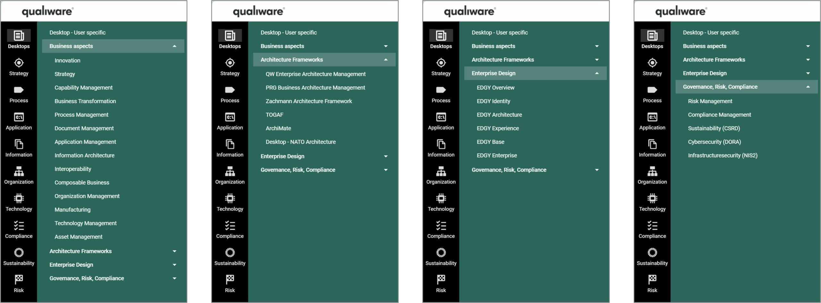821x303 pixels.
Task: Select PRG Business Architecture Management
Action: pos(315,88)
